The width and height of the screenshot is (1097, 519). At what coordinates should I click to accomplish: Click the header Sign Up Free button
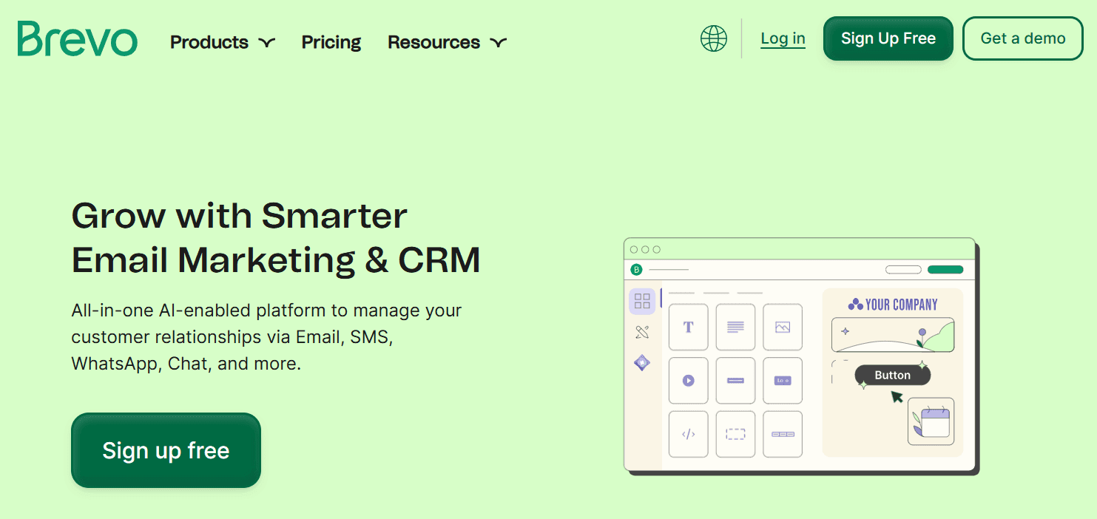pos(888,38)
